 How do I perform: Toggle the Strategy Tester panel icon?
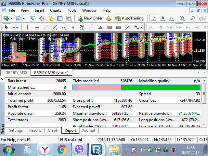pyautogui.click(x=68, y=19)
